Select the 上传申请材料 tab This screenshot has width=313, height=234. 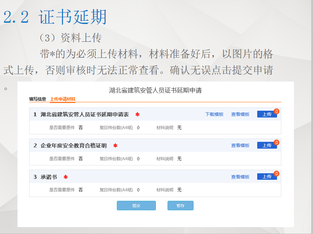tap(63, 99)
